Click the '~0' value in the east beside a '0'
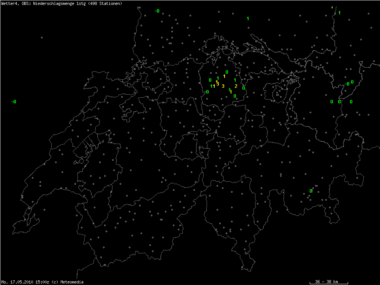380x285 pixels. (347, 84)
